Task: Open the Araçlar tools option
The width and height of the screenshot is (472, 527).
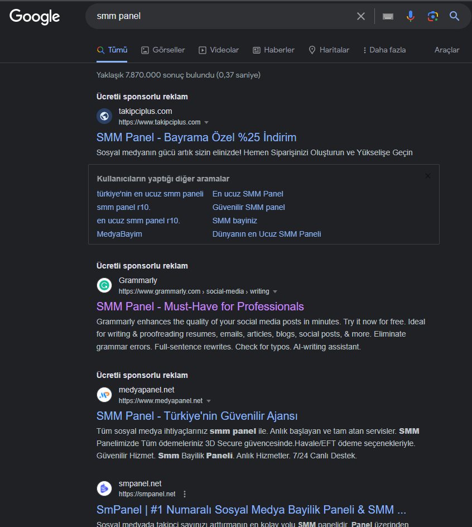Action: pos(447,50)
